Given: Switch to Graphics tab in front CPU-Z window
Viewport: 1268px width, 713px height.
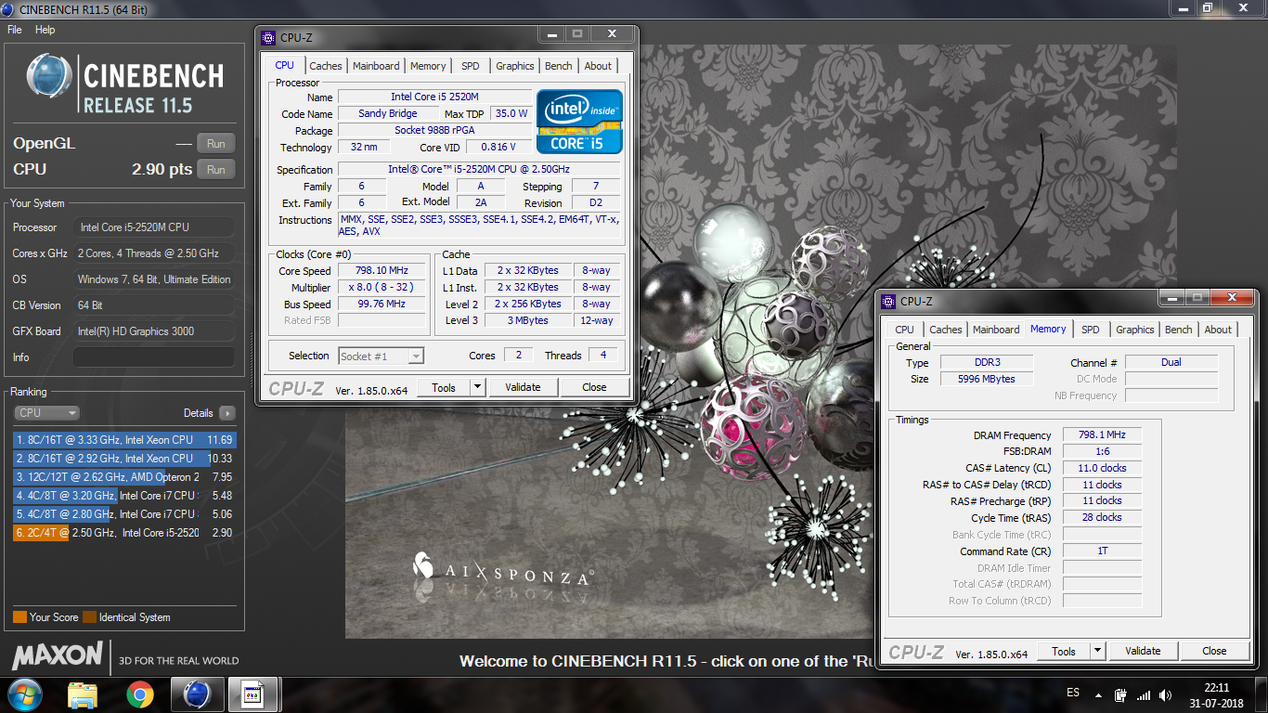Looking at the screenshot, I should click(x=515, y=66).
